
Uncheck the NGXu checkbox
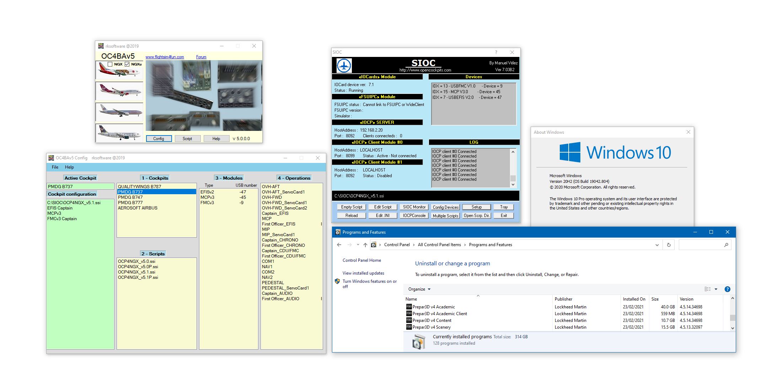click(127, 64)
